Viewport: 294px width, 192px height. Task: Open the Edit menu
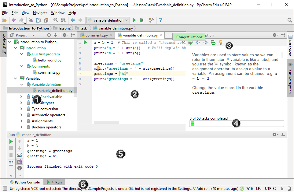15,13
